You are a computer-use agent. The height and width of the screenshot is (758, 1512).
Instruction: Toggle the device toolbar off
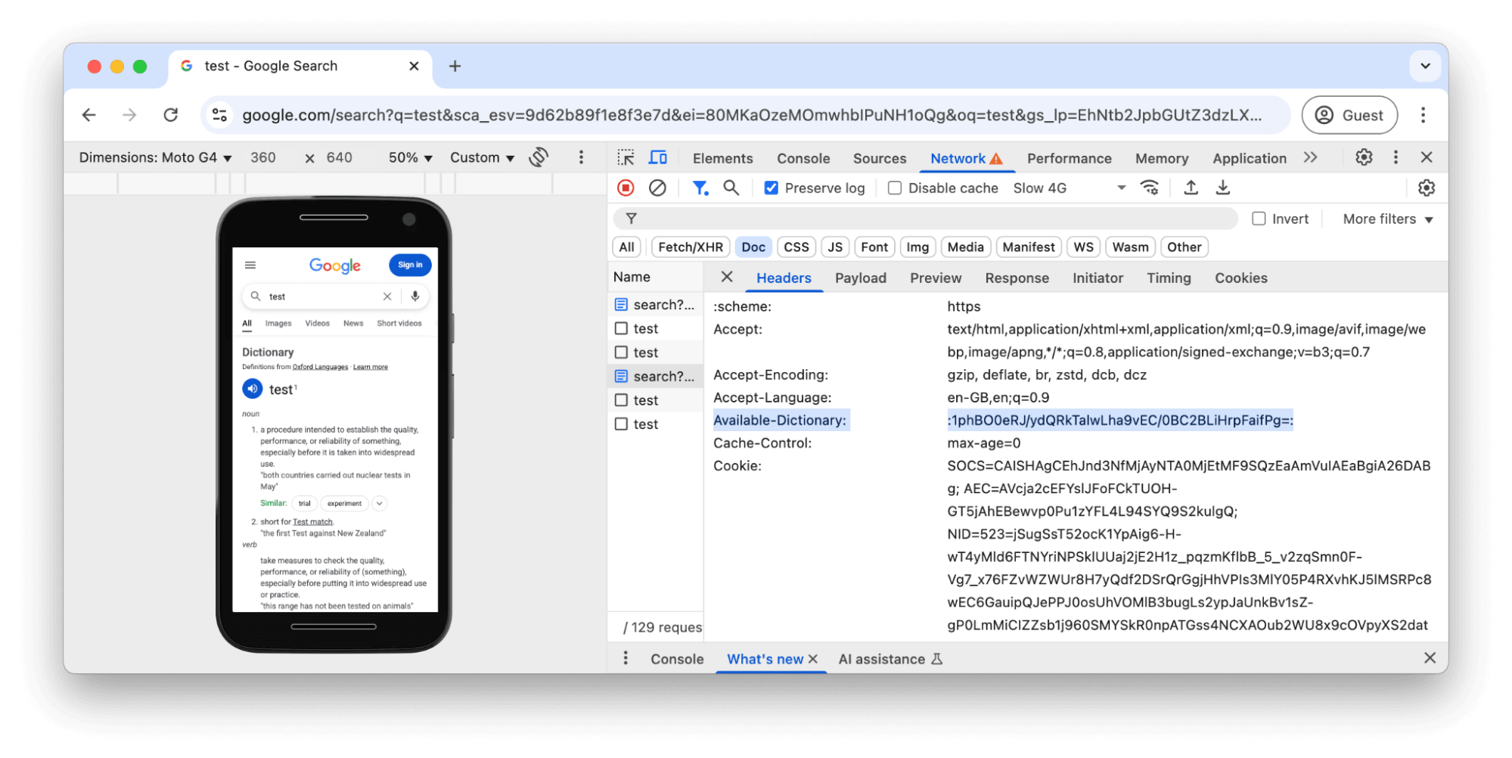[657, 157]
